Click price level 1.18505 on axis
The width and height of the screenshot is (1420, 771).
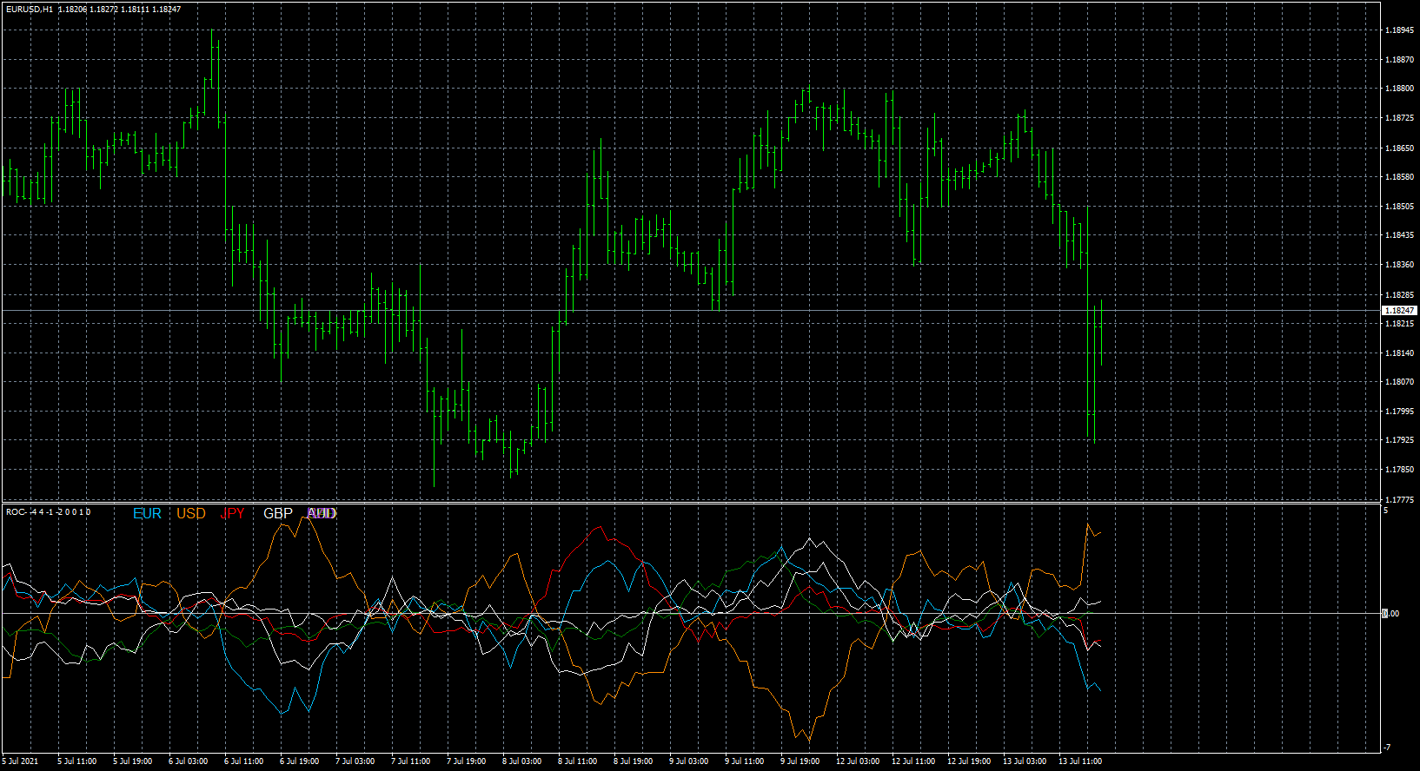[x=1397, y=207]
